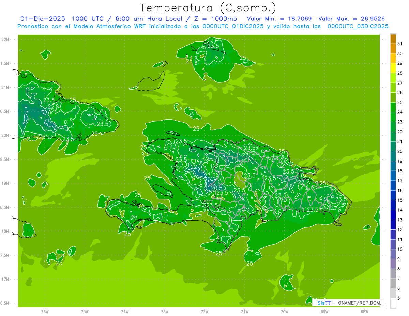409x316 pixels.
Task: Click legend value '25' on color scale
Action: pos(400,102)
